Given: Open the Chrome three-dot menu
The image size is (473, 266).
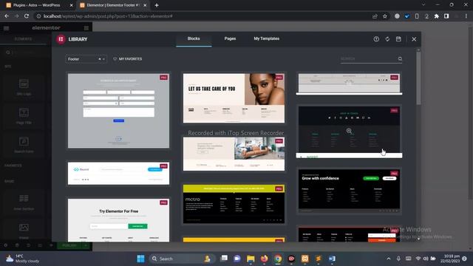Looking at the screenshot, I should tap(466, 16).
